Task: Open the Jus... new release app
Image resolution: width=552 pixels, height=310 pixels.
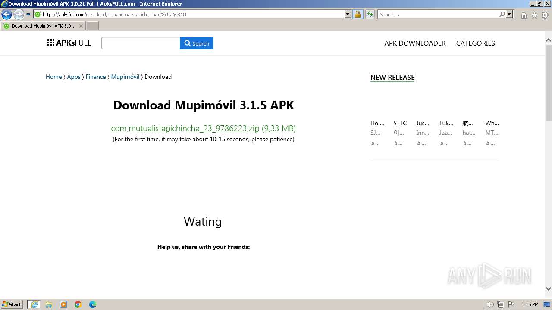Action: [423, 123]
